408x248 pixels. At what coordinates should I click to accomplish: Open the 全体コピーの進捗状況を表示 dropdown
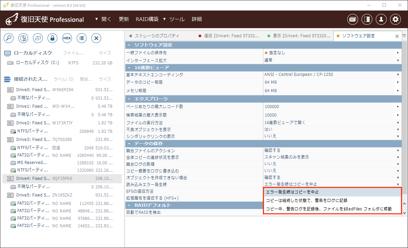coord(398,157)
